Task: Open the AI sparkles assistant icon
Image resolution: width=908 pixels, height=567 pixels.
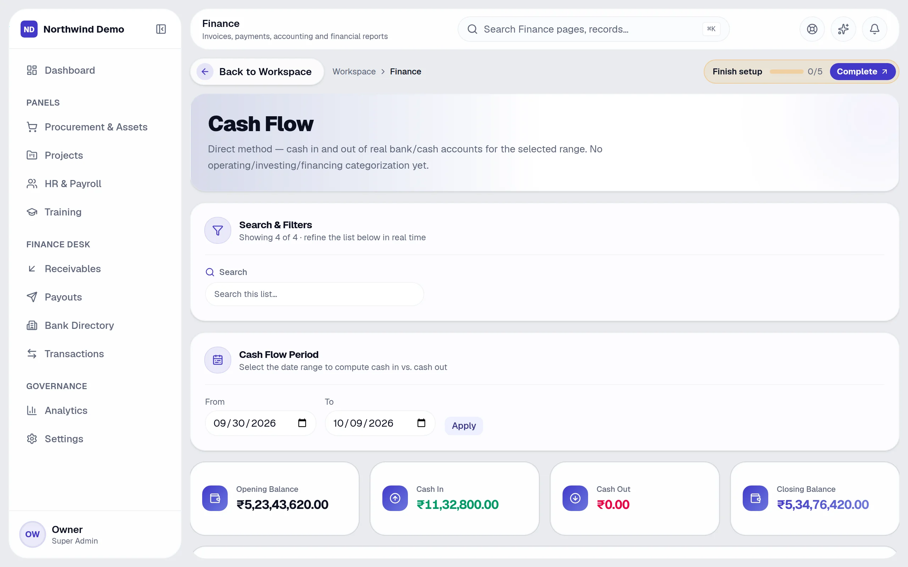Action: point(843,29)
